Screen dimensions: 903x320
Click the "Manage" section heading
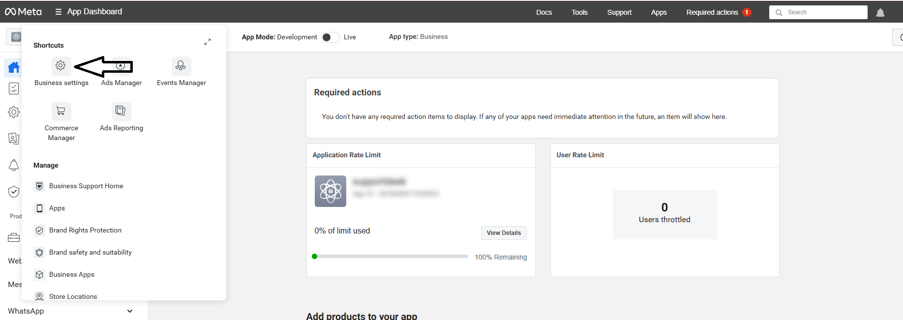(46, 165)
